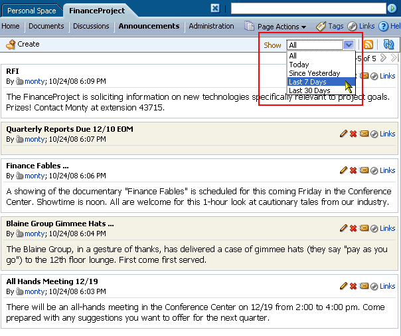Collapse the Show dropdown arrow

pyautogui.click(x=349, y=45)
